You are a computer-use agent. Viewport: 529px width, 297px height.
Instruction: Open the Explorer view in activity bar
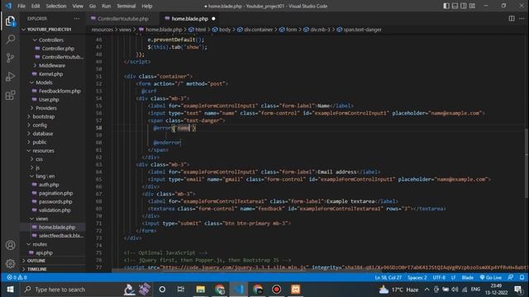[x=10, y=21]
